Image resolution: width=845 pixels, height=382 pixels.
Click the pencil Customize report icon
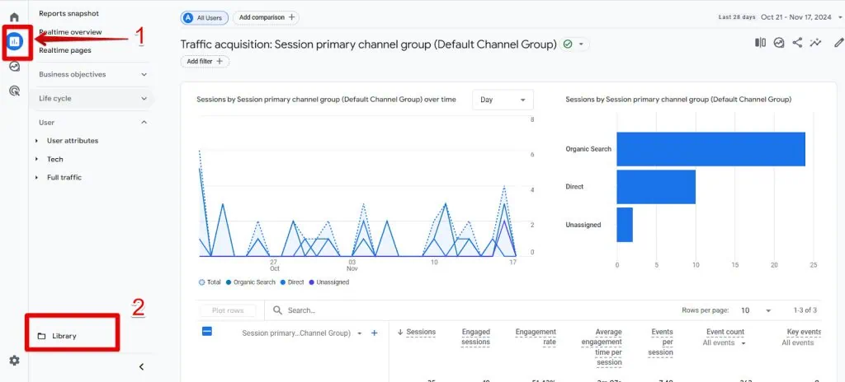point(838,44)
